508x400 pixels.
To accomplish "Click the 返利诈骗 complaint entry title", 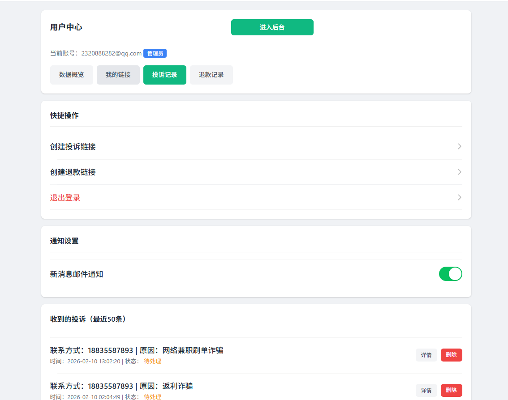I will [x=121, y=386].
